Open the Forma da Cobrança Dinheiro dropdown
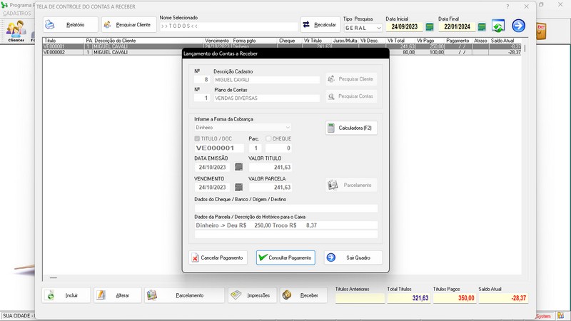 (243, 128)
